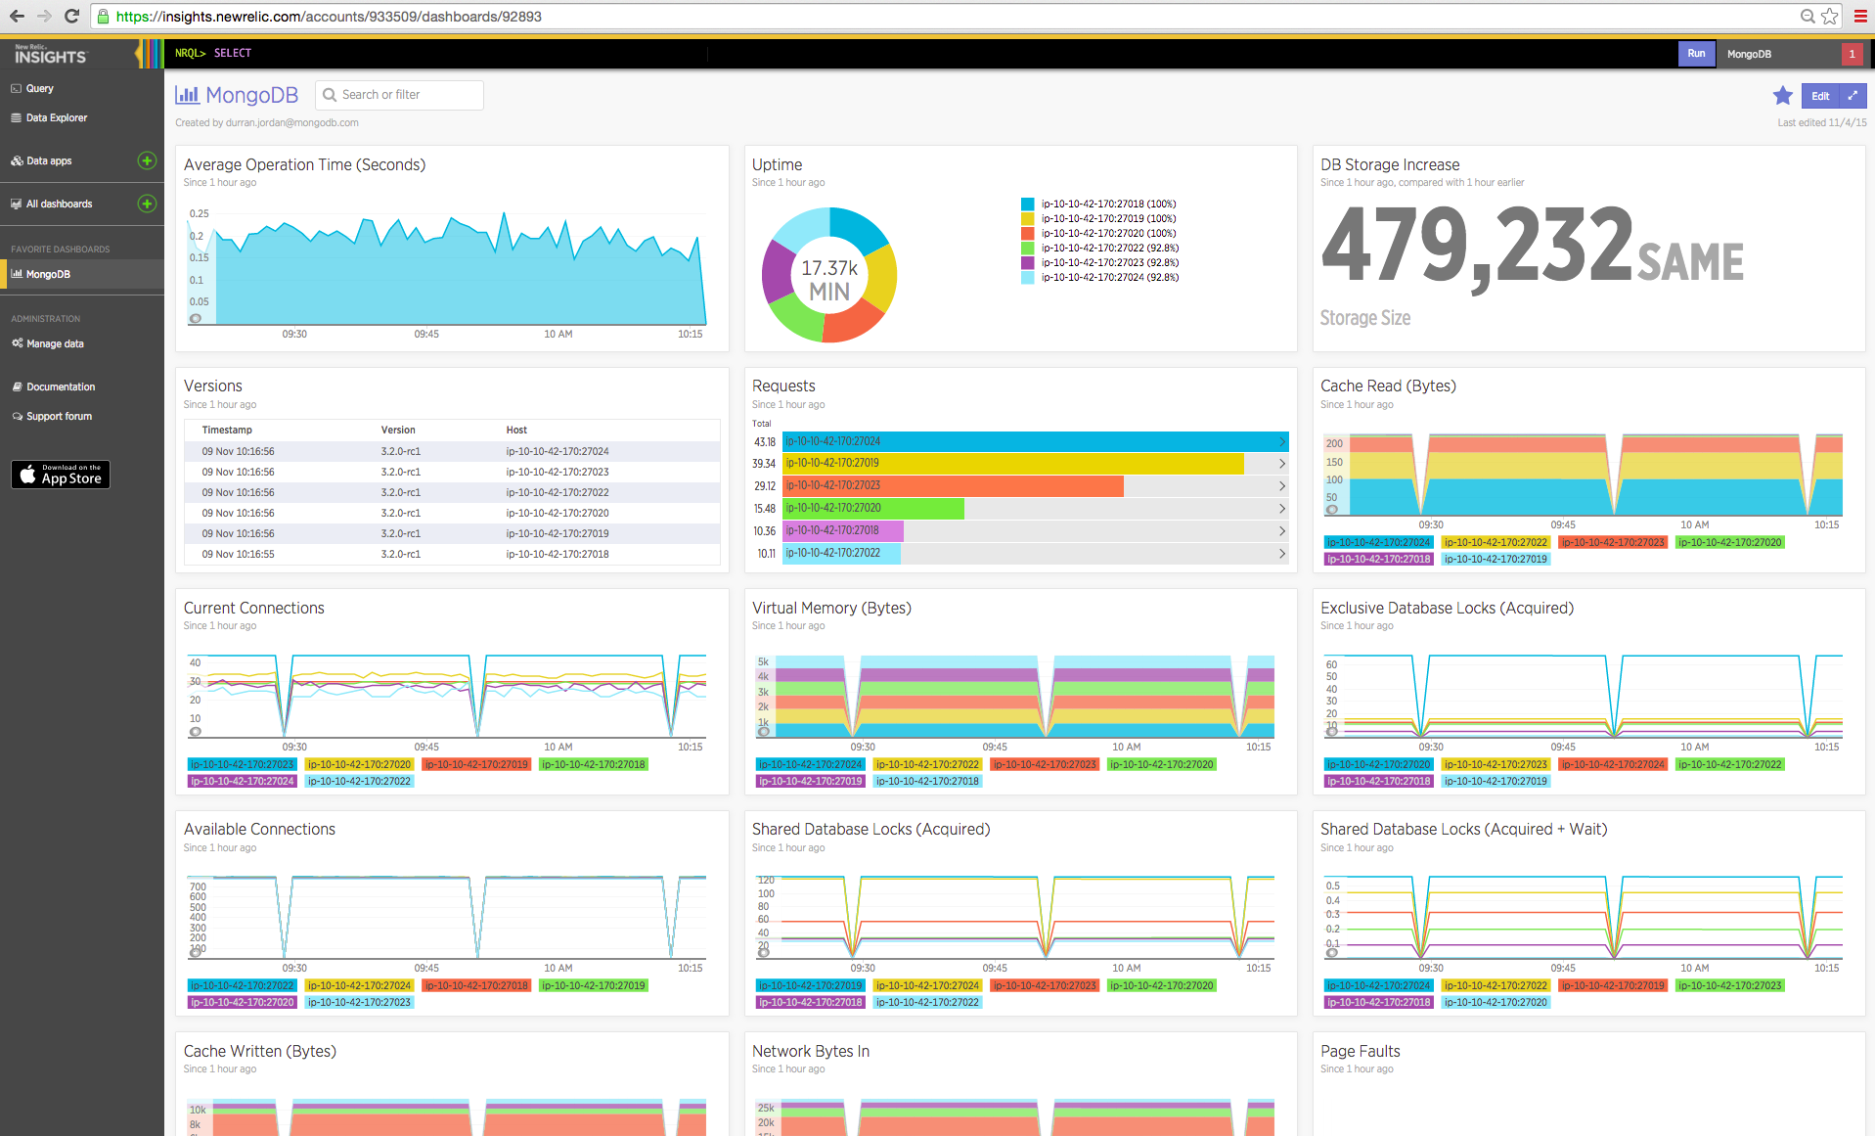The width and height of the screenshot is (1875, 1136).
Task: Click the browser forward arrow
Action: pyautogui.click(x=44, y=16)
